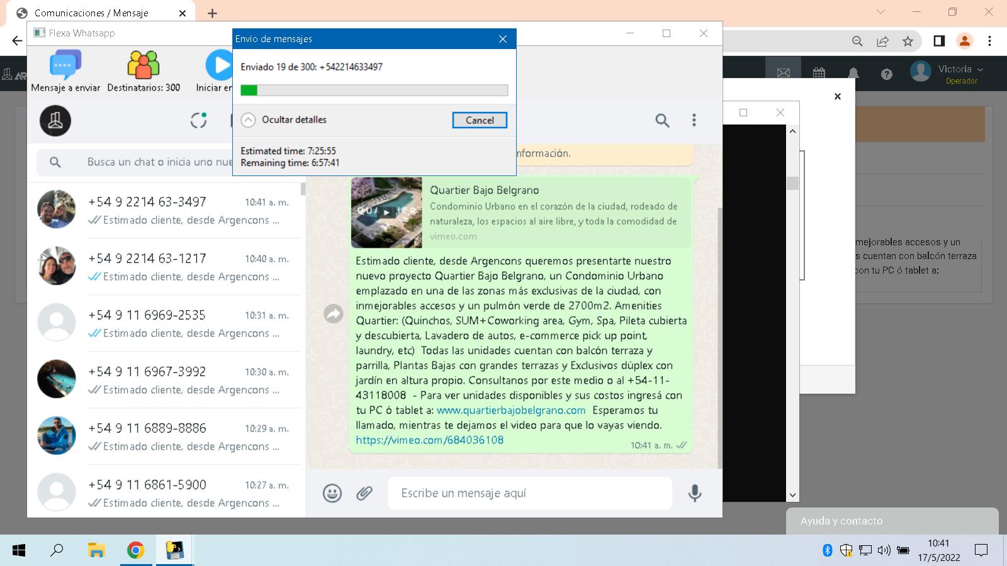Open the chat options three-dot menu
The height and width of the screenshot is (566, 1007).
tap(694, 120)
